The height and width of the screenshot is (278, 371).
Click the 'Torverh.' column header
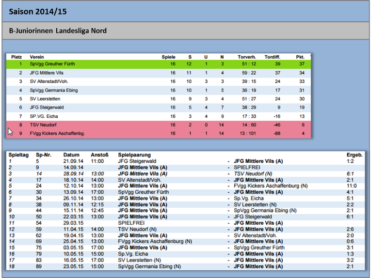point(247,57)
